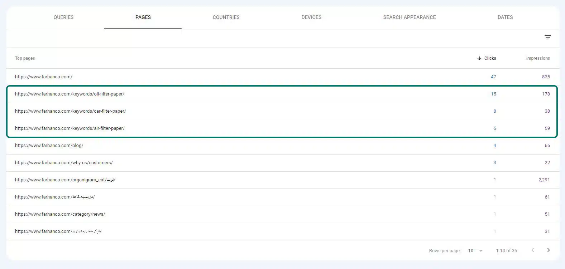Switch to the Countries tab
This screenshot has height=269, width=565.
pyautogui.click(x=226, y=17)
